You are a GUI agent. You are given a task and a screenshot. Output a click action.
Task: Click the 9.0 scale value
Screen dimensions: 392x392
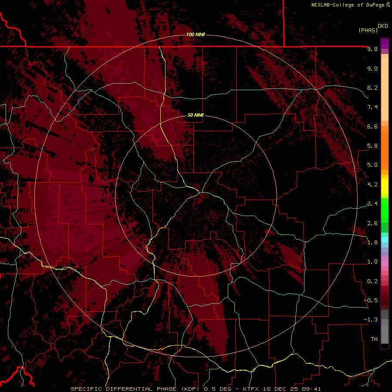(372, 68)
